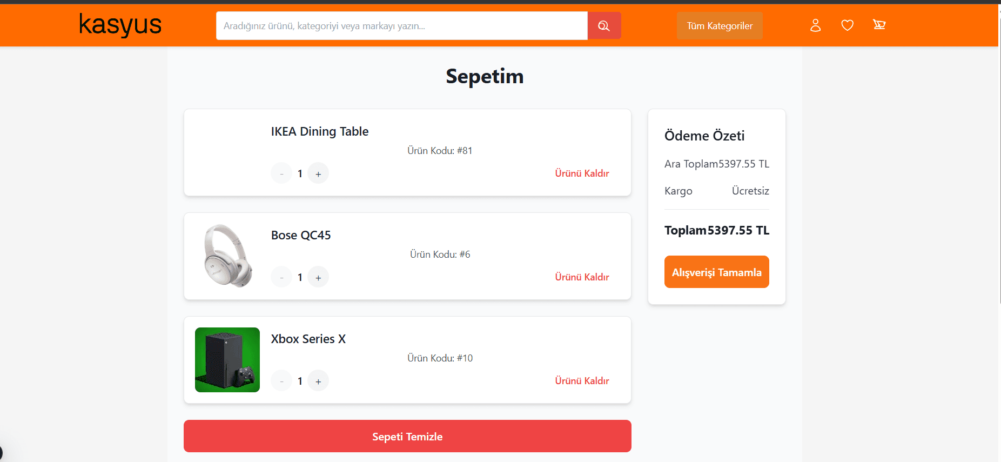Open the Tüm Kategoriler menu
This screenshot has height=462, width=1001.
pos(719,26)
